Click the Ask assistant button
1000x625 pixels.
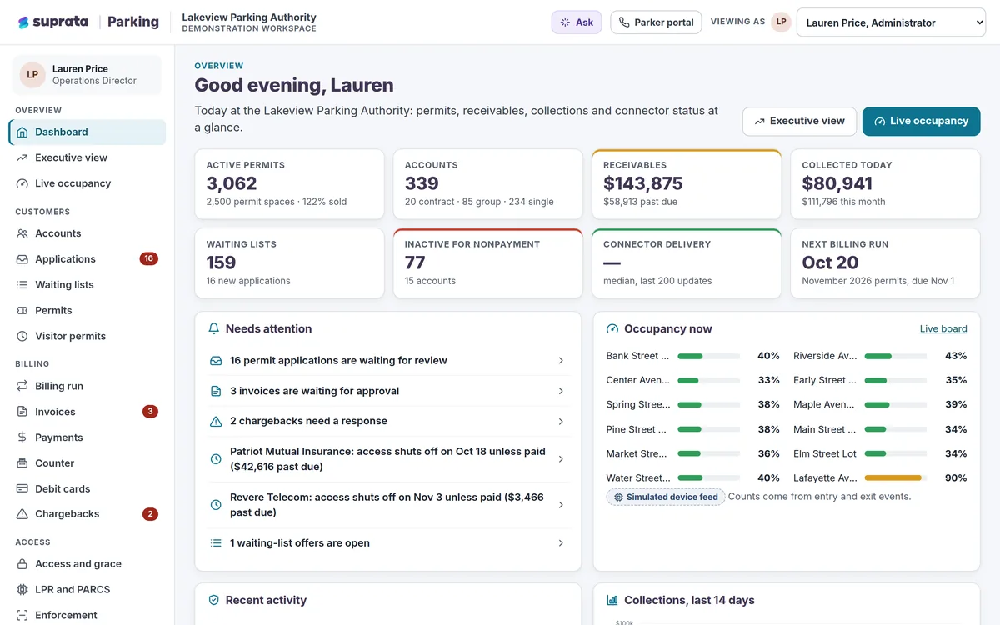(577, 22)
